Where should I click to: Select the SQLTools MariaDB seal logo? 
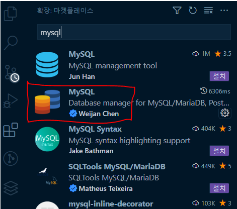[48, 176]
